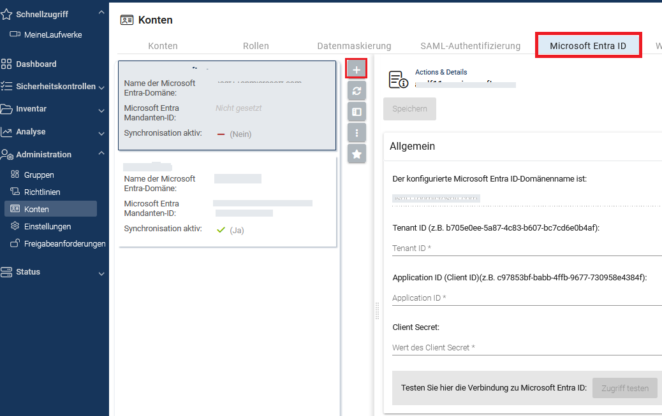Viewport: 662px width, 416px height.
Task: Click the Gruppen icon in sidebar
Action: pos(15,175)
